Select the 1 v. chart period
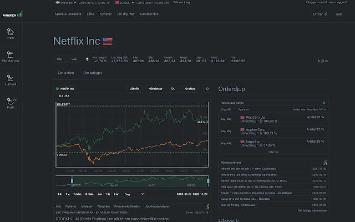355x222 pixels. (68, 194)
